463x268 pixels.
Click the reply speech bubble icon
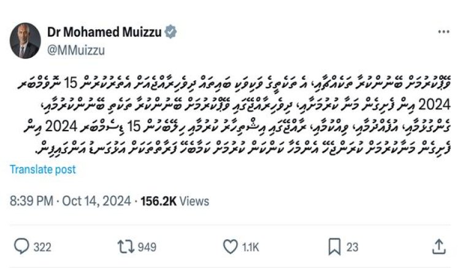tap(21, 247)
